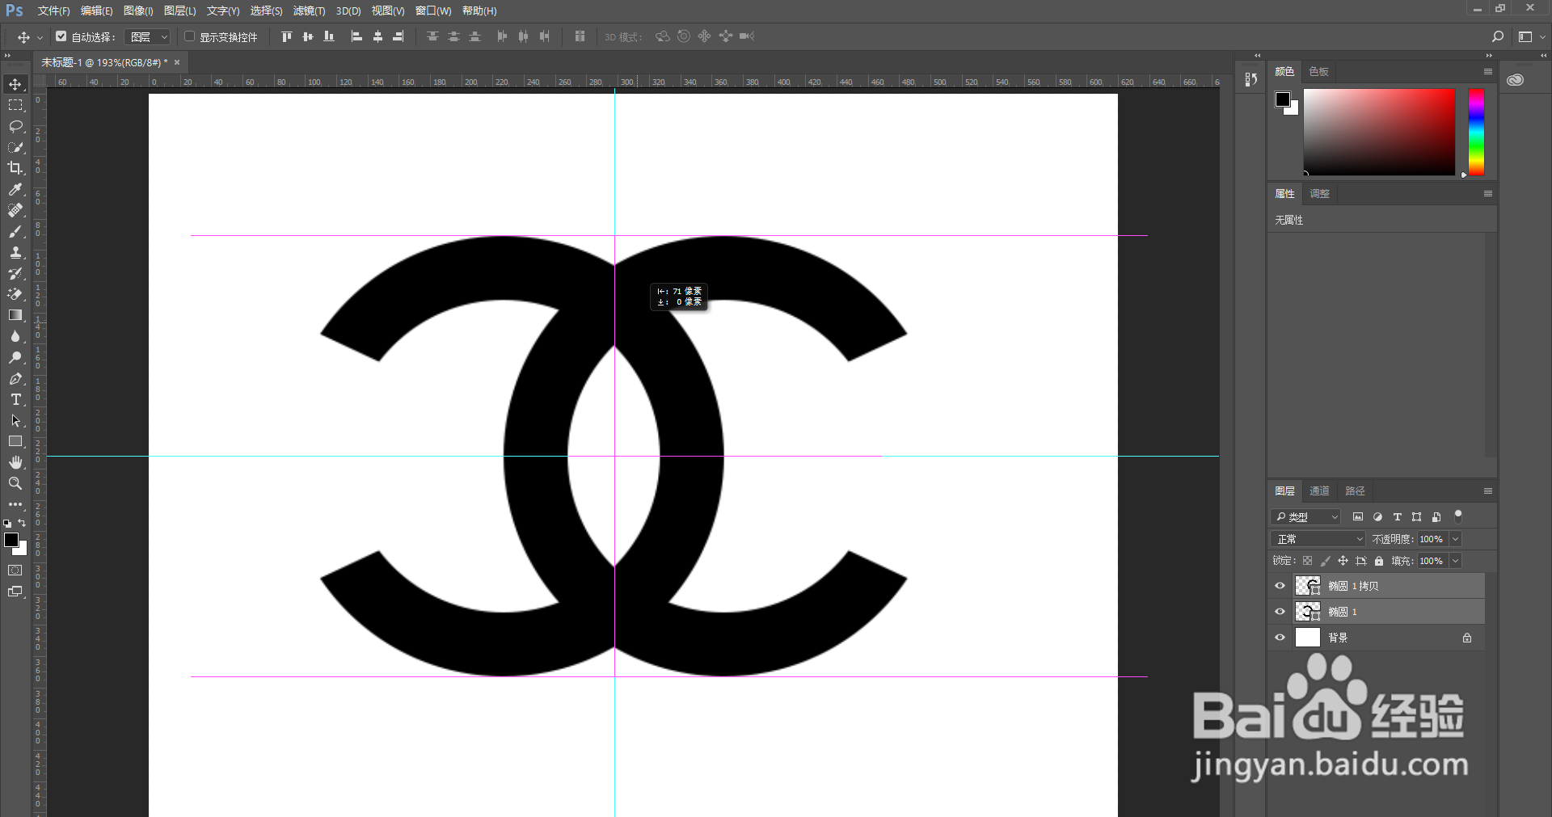Select the Healing Brush tool
1552x817 pixels.
tap(15, 210)
